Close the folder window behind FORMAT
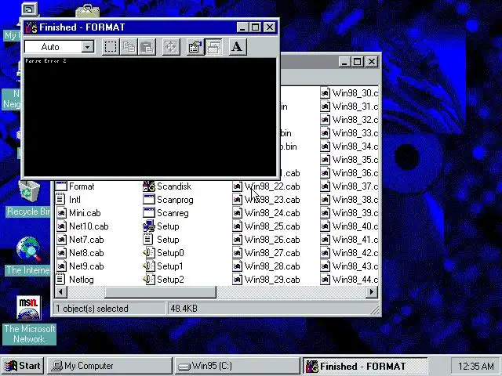Image resolution: width=502 pixels, height=376 pixels. [x=372, y=62]
